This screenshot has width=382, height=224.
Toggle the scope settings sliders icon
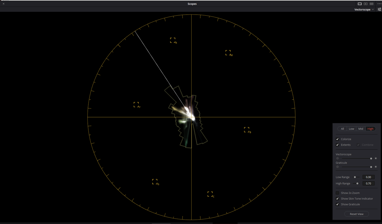pos(379,10)
